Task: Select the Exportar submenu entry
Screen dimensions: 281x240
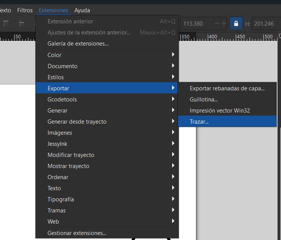Action: (107, 88)
